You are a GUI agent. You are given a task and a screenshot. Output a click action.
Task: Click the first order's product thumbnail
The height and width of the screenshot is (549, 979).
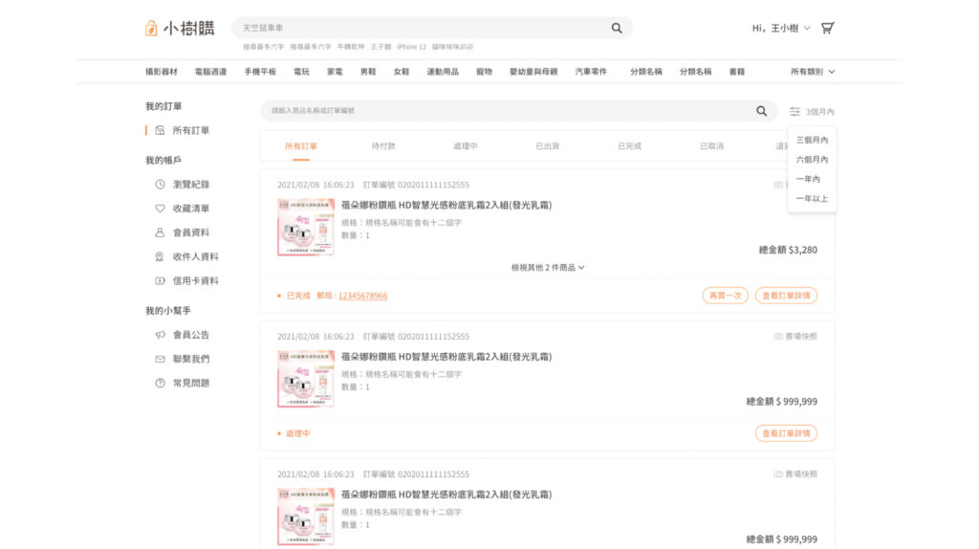(306, 227)
